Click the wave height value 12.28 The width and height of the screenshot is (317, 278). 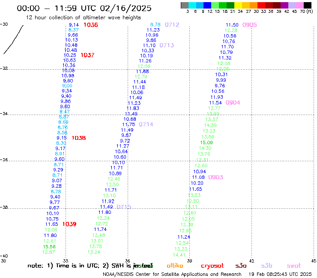click(231, 30)
